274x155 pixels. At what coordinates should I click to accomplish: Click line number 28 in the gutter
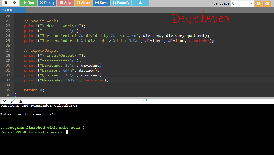(x=8, y=55)
